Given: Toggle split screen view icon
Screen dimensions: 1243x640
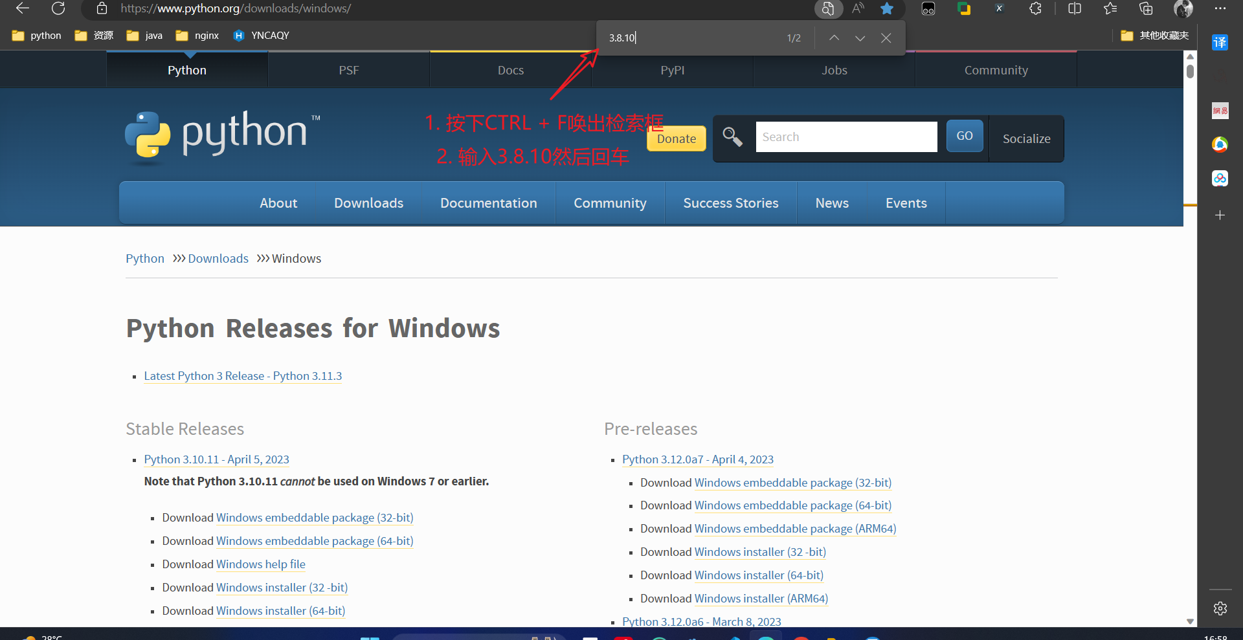Looking at the screenshot, I should (x=1075, y=8).
